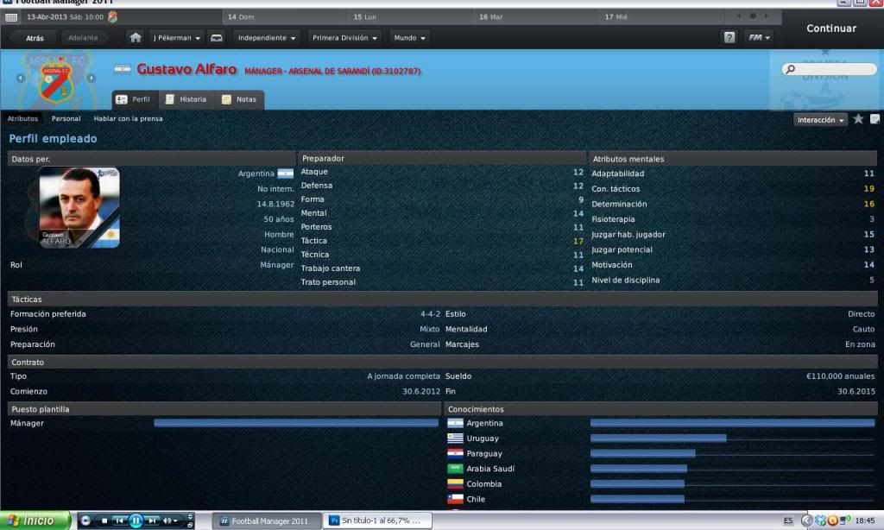This screenshot has width=884, height=530.
Task: Skip to previous track in taskbar player
Action: click(x=119, y=521)
